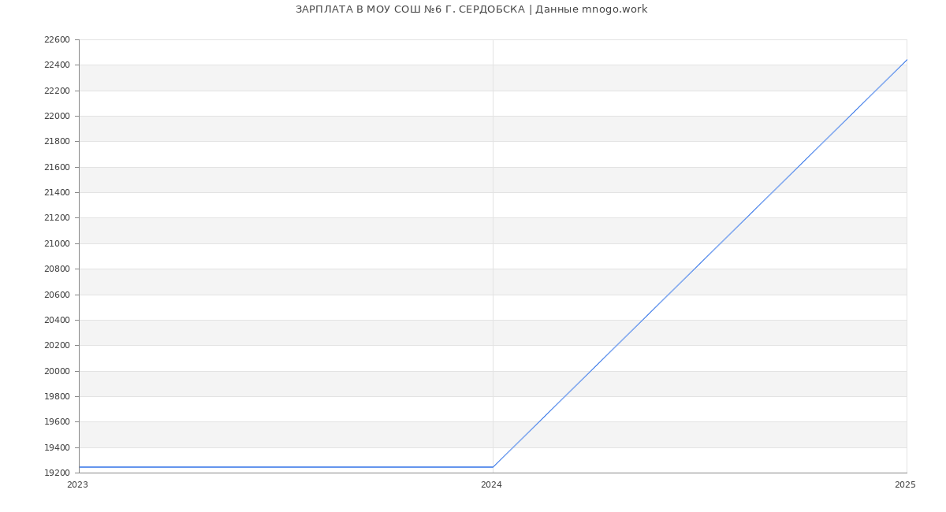
Task: Select the line's data point at 2024
Action: (x=493, y=467)
